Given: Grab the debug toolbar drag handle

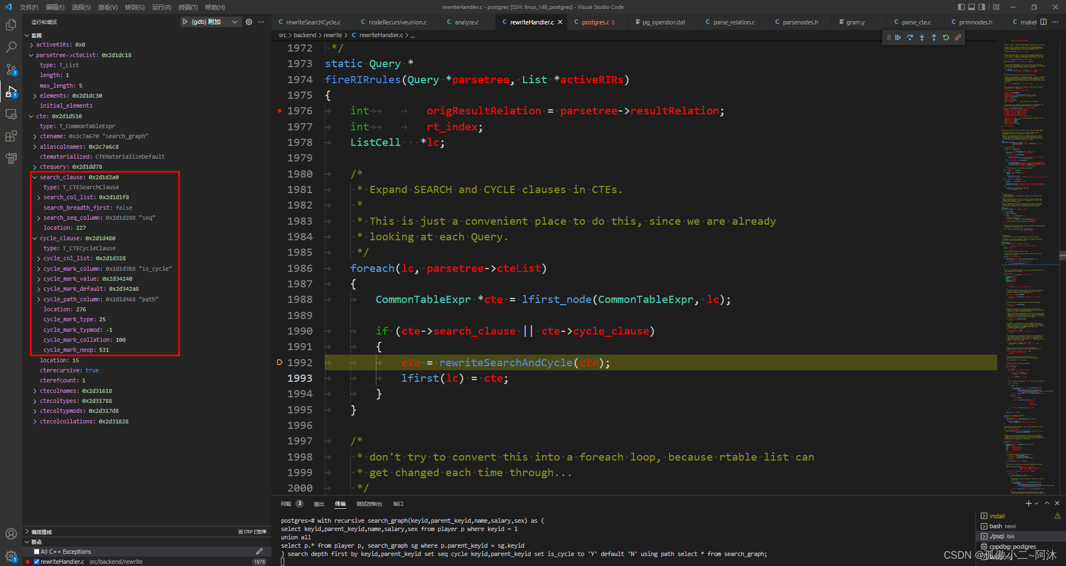Looking at the screenshot, I should 888,38.
